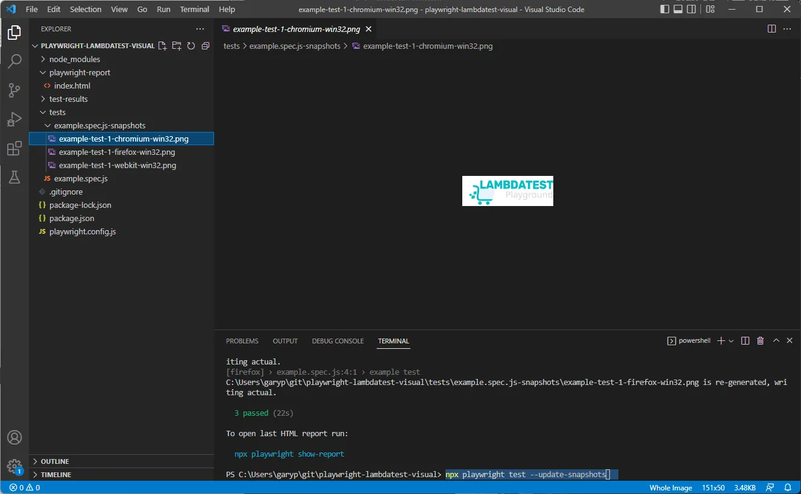The width and height of the screenshot is (801, 494).
Task: Kill terminal with trash icon
Action: [761, 341]
